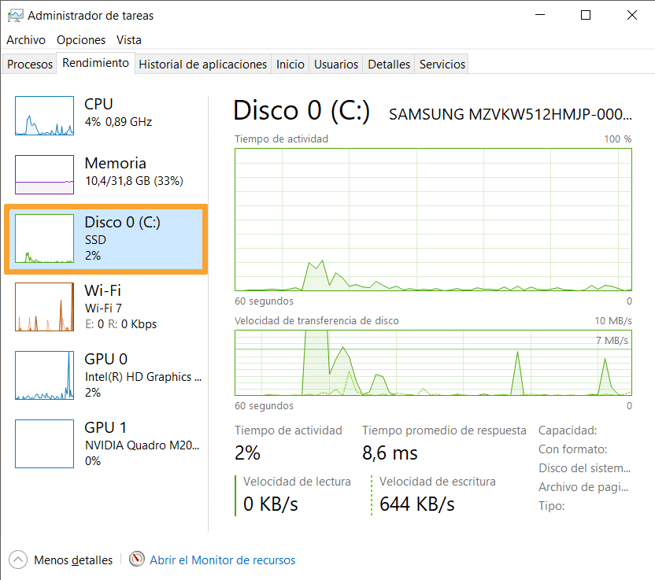Select GPU 0 Intel(R) HD Graphics entry
The image size is (655, 580).
tap(142, 375)
